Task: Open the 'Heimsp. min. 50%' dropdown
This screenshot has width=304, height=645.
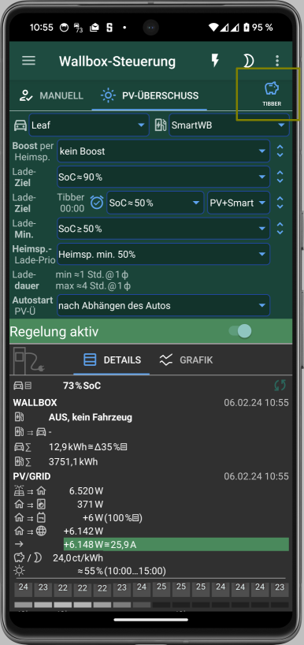Action: coord(164,254)
